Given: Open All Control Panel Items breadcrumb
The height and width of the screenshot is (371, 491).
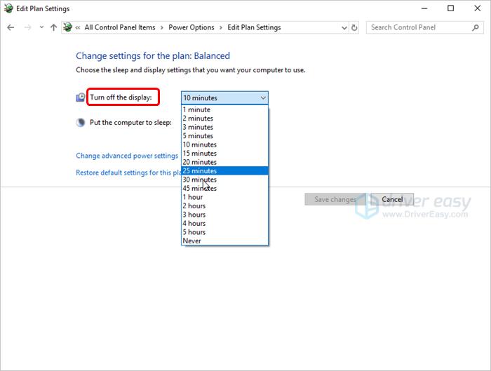Looking at the screenshot, I should point(120,27).
